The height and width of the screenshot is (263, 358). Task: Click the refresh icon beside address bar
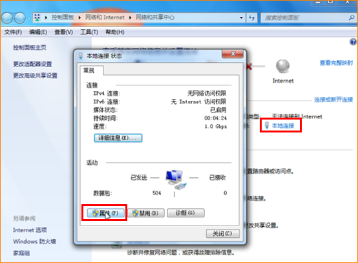(251, 17)
